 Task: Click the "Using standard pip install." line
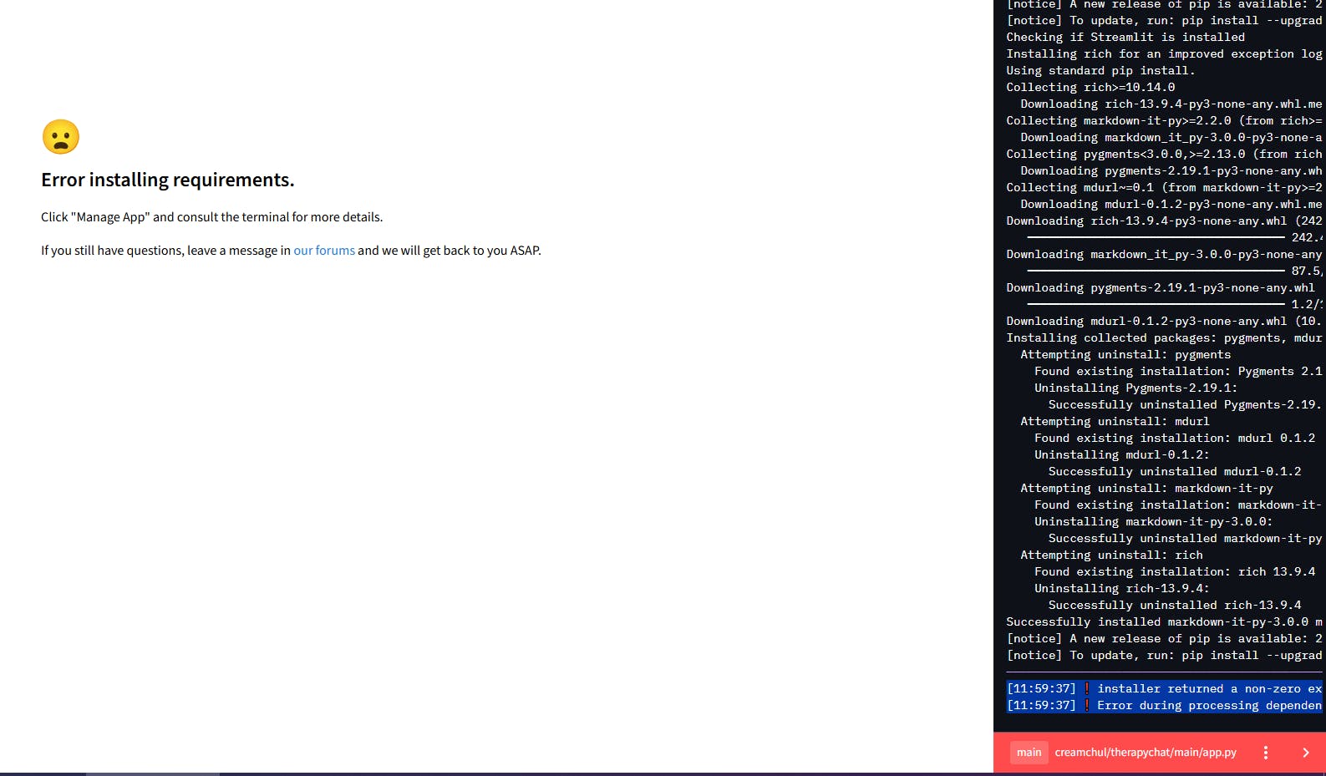(x=1100, y=71)
